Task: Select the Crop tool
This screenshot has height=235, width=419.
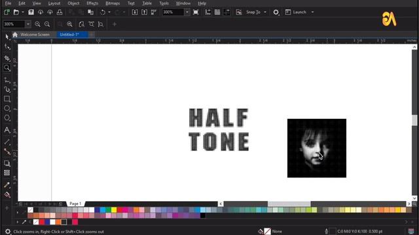Action: pyautogui.click(x=7, y=58)
